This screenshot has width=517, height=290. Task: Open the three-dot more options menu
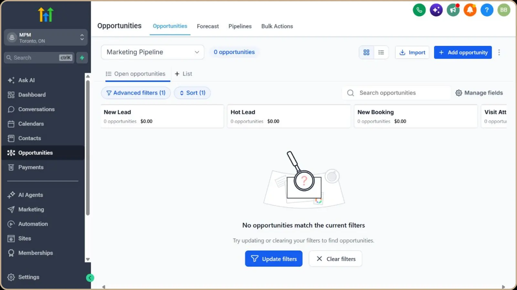[499, 52]
